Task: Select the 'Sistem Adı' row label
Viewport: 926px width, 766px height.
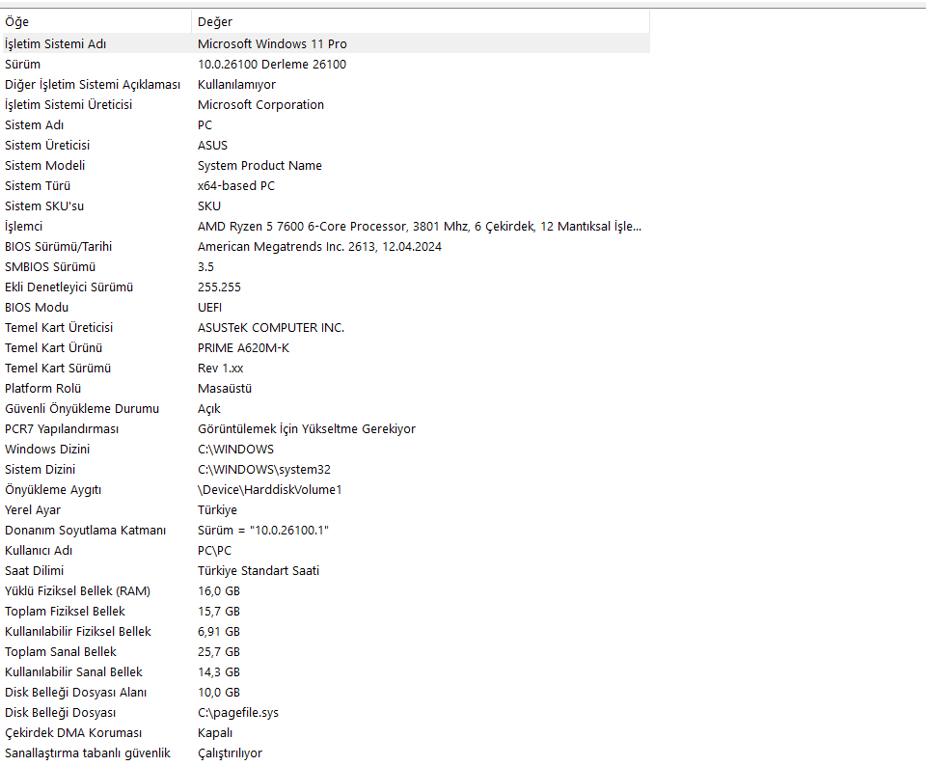Action: coord(35,125)
